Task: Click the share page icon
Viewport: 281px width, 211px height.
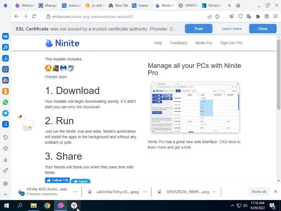Action: point(209,16)
